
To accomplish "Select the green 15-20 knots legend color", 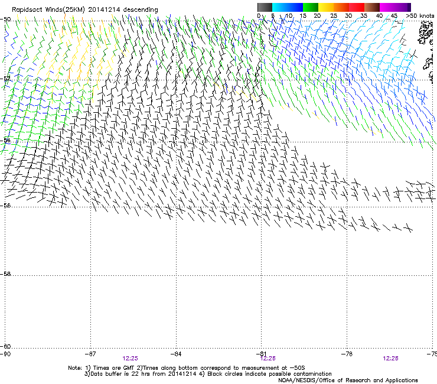I will tap(311, 7).
